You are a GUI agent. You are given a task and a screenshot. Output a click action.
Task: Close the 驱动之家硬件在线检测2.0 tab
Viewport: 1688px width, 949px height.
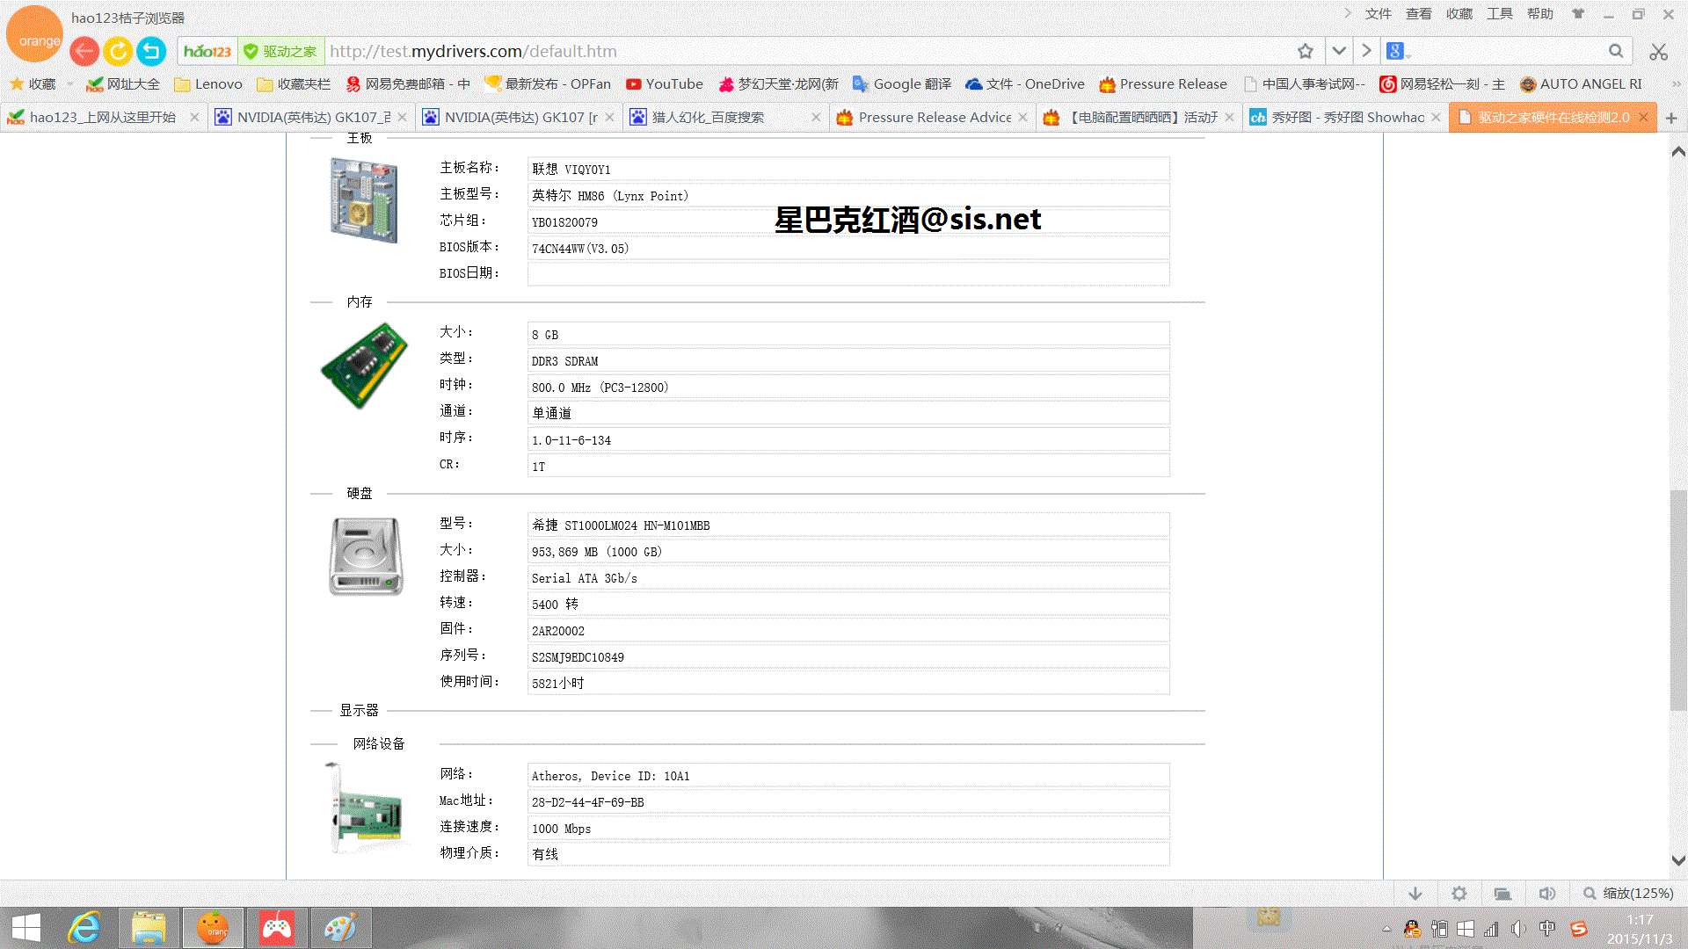[x=1643, y=117]
